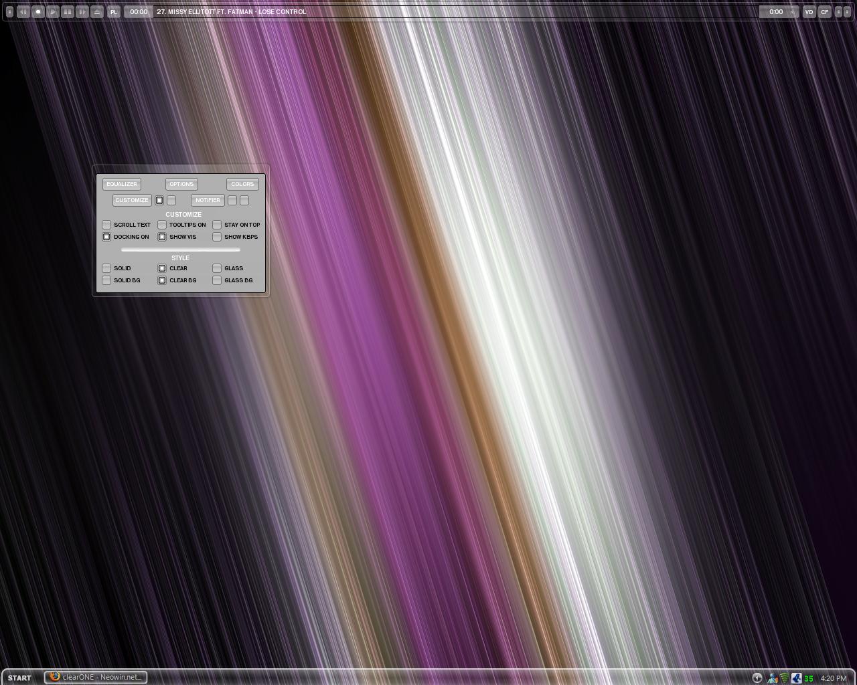
Task: Click the rightmost small player bar button
Action: [847, 11]
